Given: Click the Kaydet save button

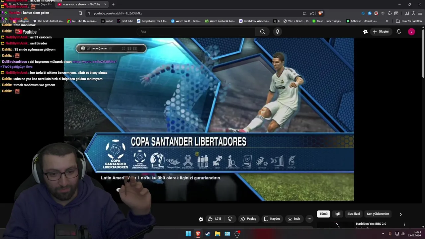Looking at the screenshot, I should 272,219.
